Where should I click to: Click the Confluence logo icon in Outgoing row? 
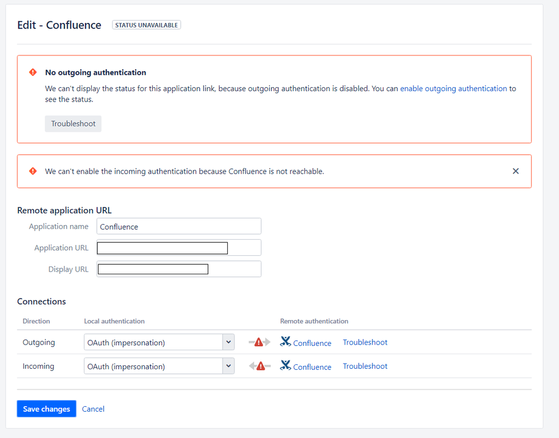click(285, 341)
